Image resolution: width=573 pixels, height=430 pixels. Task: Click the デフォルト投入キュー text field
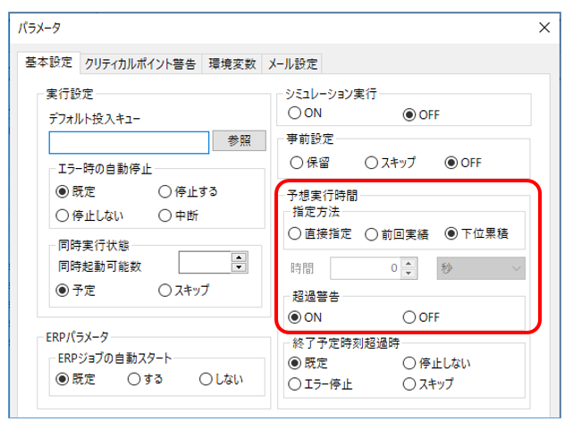click(x=129, y=141)
